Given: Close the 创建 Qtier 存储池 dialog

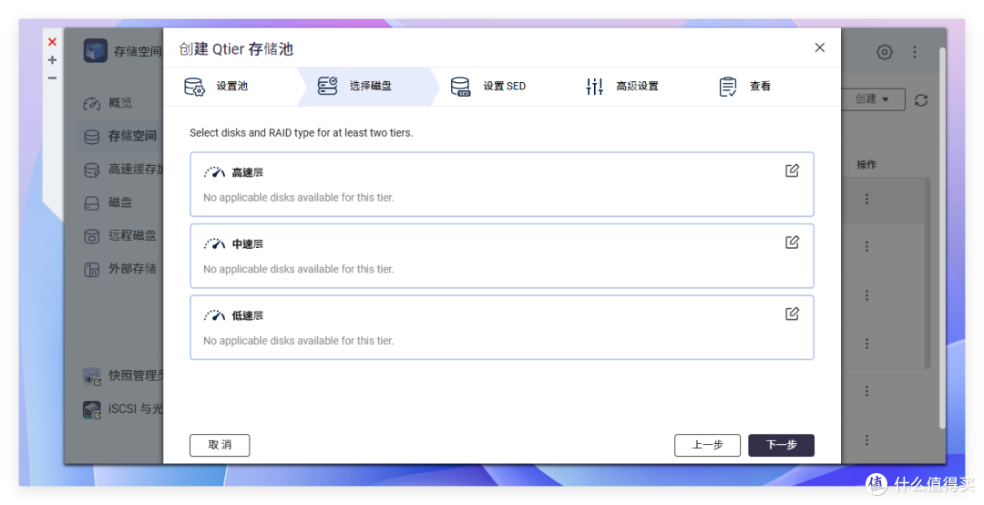Looking at the screenshot, I should (820, 47).
